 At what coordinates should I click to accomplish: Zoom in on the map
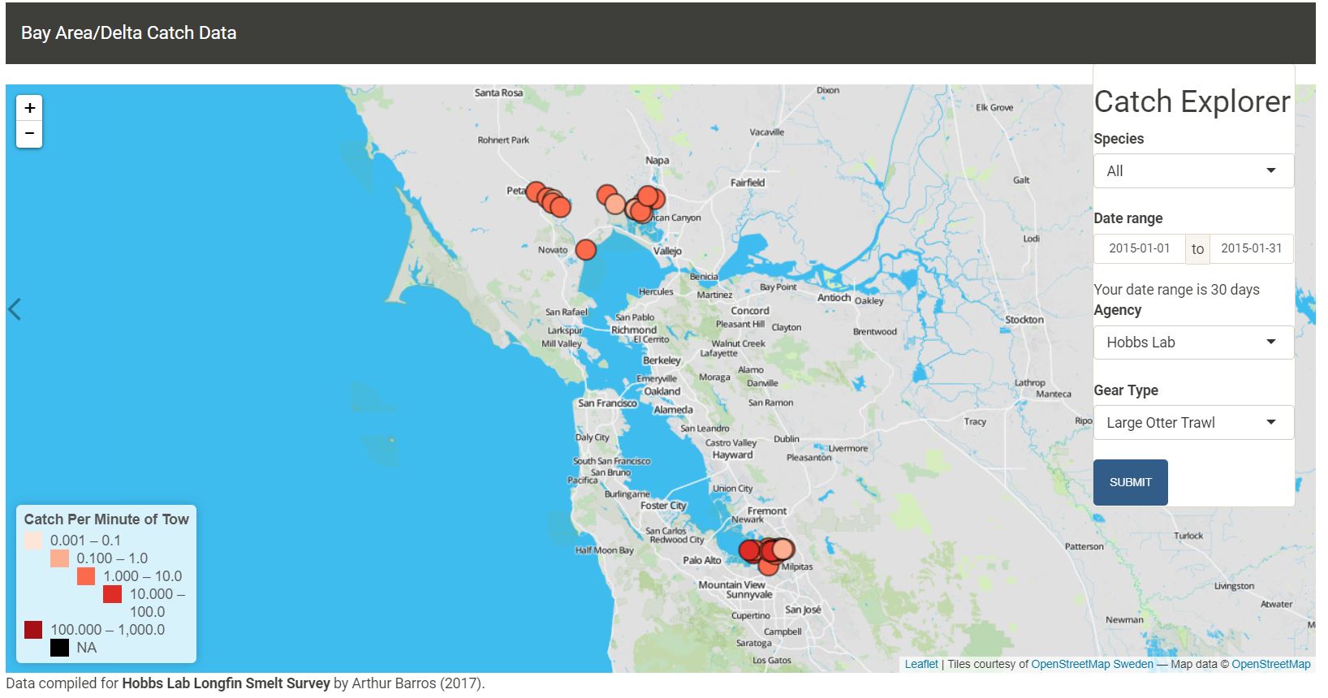(x=30, y=108)
